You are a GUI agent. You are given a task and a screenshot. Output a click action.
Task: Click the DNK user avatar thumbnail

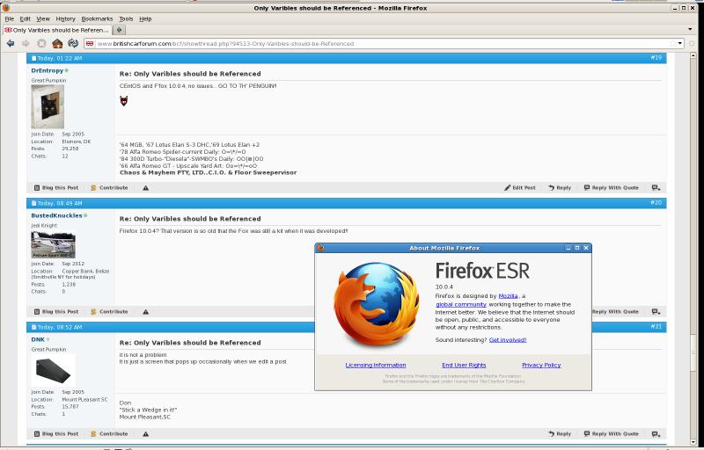point(54,371)
